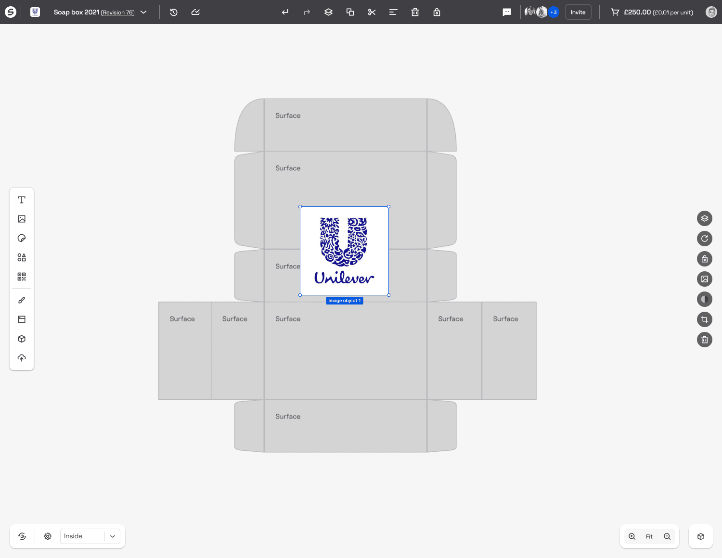
Task: Click the undo arrow in top toolbar
Action: tap(285, 12)
